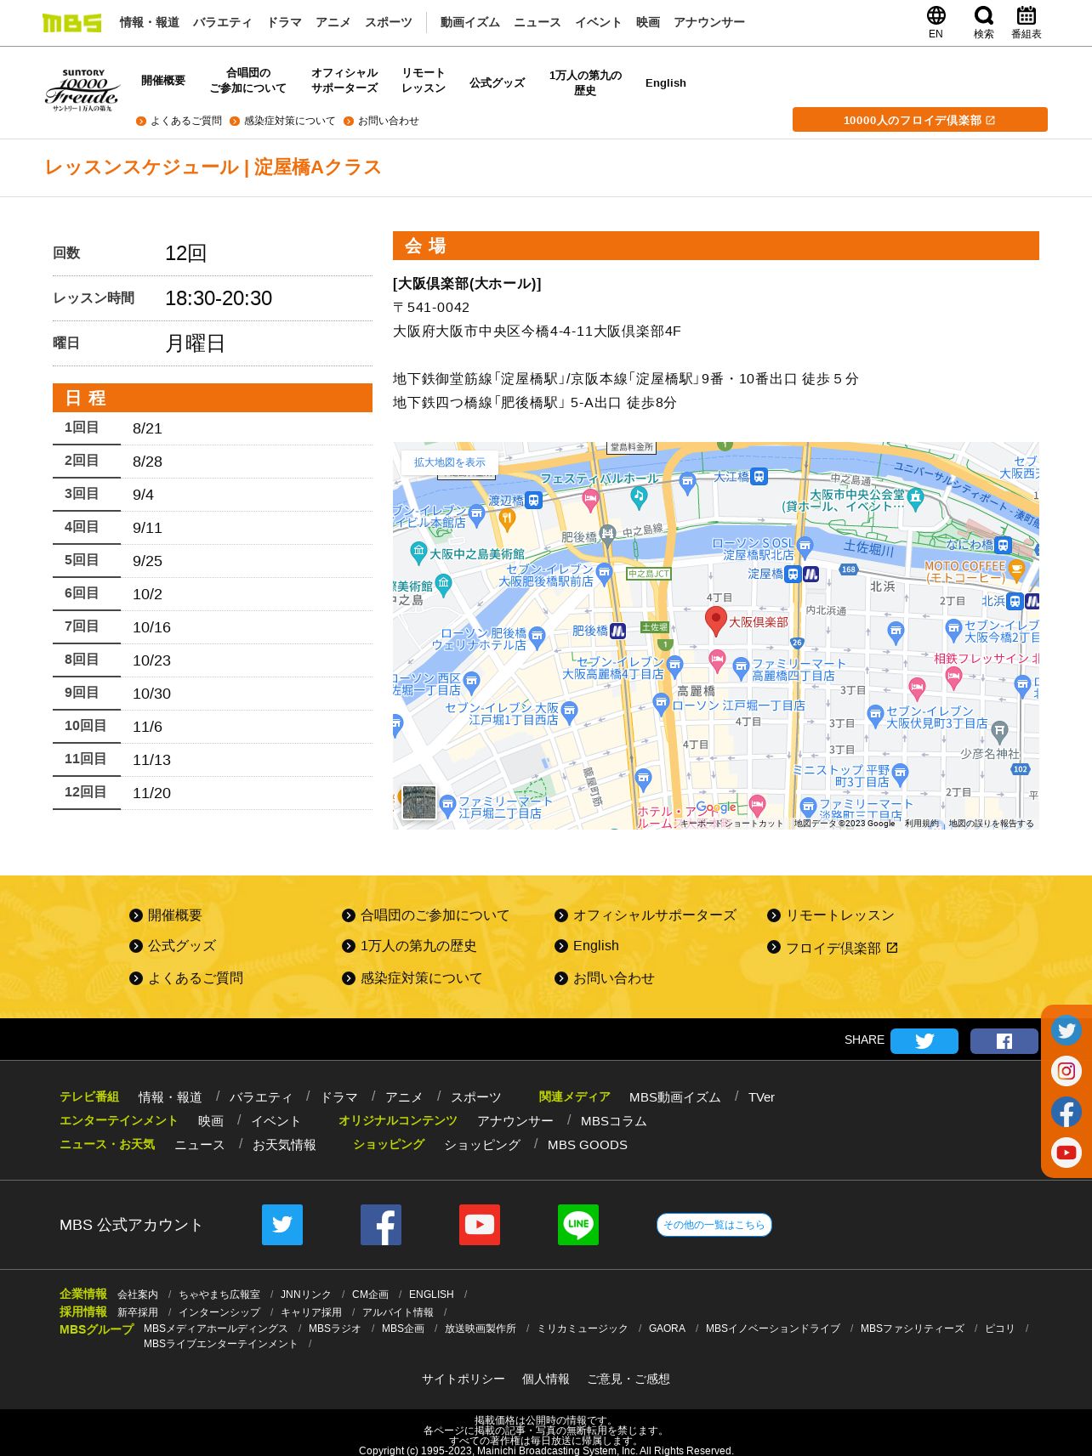
Task: Click the red 大阪倶楽部 map pin
Action: coord(716,620)
